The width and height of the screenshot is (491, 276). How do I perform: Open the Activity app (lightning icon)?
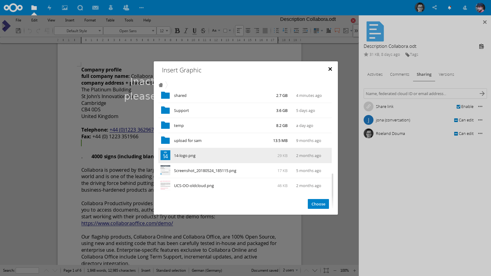(x=49, y=8)
